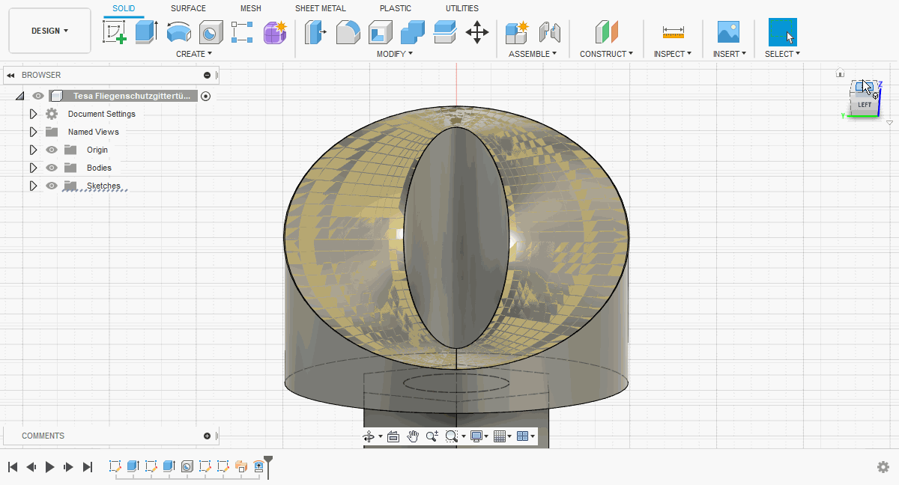Switch to the SURFACE tab
Screen dimensions: 899x485
point(188,8)
